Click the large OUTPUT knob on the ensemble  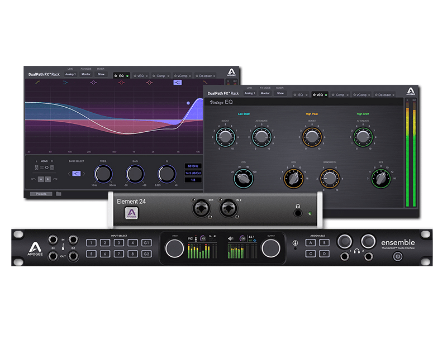(x=270, y=248)
